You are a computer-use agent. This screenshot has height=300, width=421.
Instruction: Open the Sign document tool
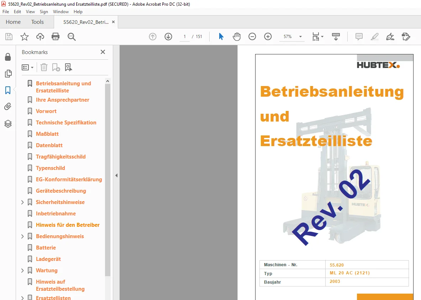(x=390, y=37)
